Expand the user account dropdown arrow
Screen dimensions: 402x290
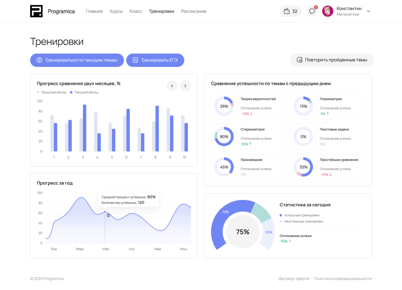[368, 11]
